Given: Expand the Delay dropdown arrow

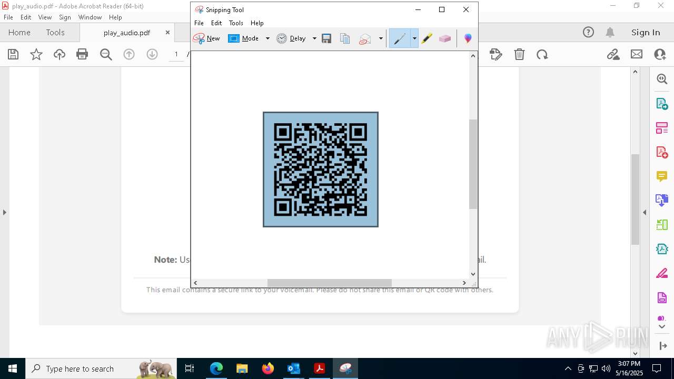Looking at the screenshot, I should [x=314, y=38].
